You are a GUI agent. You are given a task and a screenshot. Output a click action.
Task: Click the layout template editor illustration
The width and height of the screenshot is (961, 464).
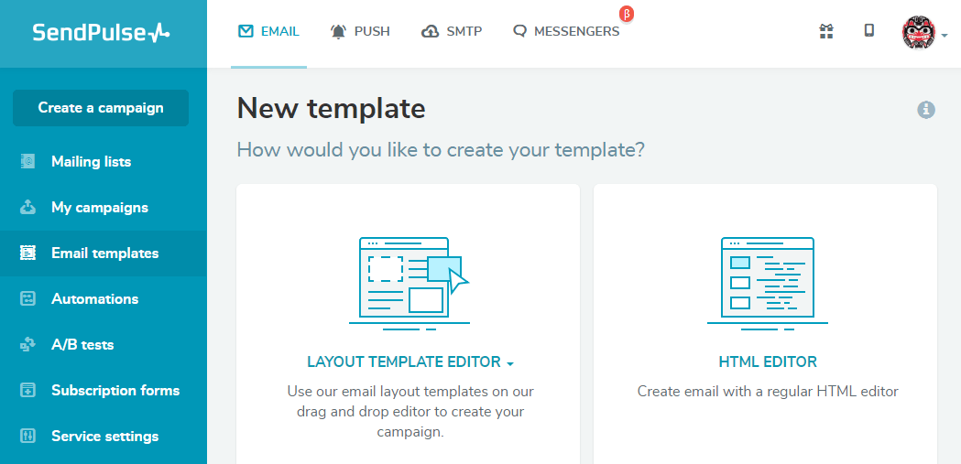[x=410, y=284]
